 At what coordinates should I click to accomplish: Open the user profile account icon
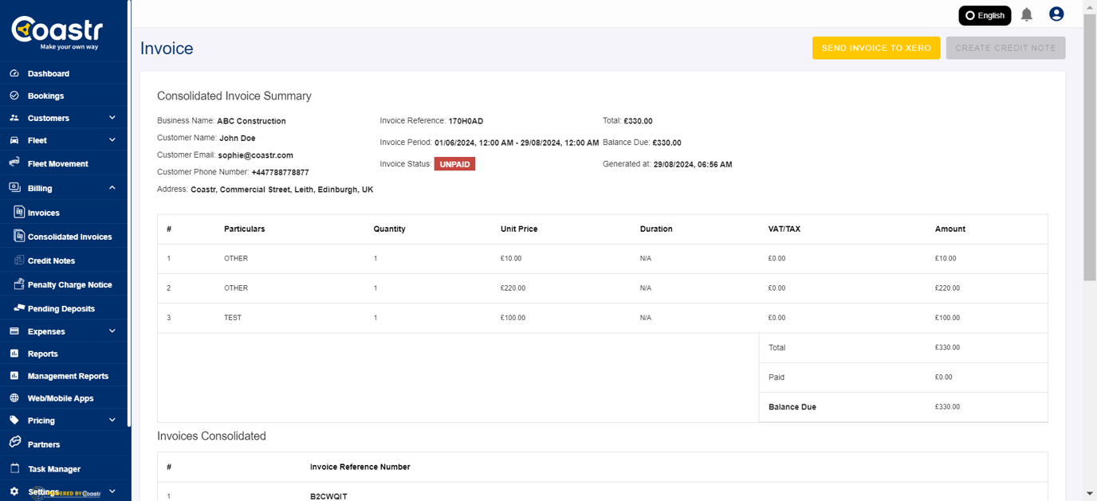tap(1056, 14)
